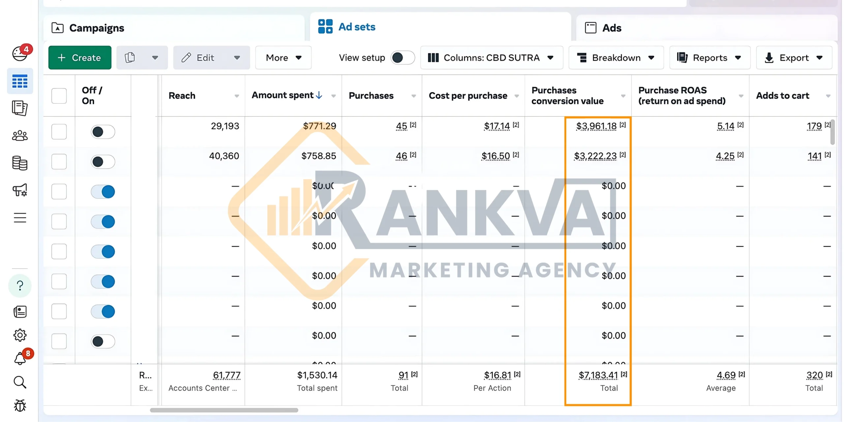This screenshot has width=844, height=422.
Task: Enable the View setup toggle
Action: 402,57
